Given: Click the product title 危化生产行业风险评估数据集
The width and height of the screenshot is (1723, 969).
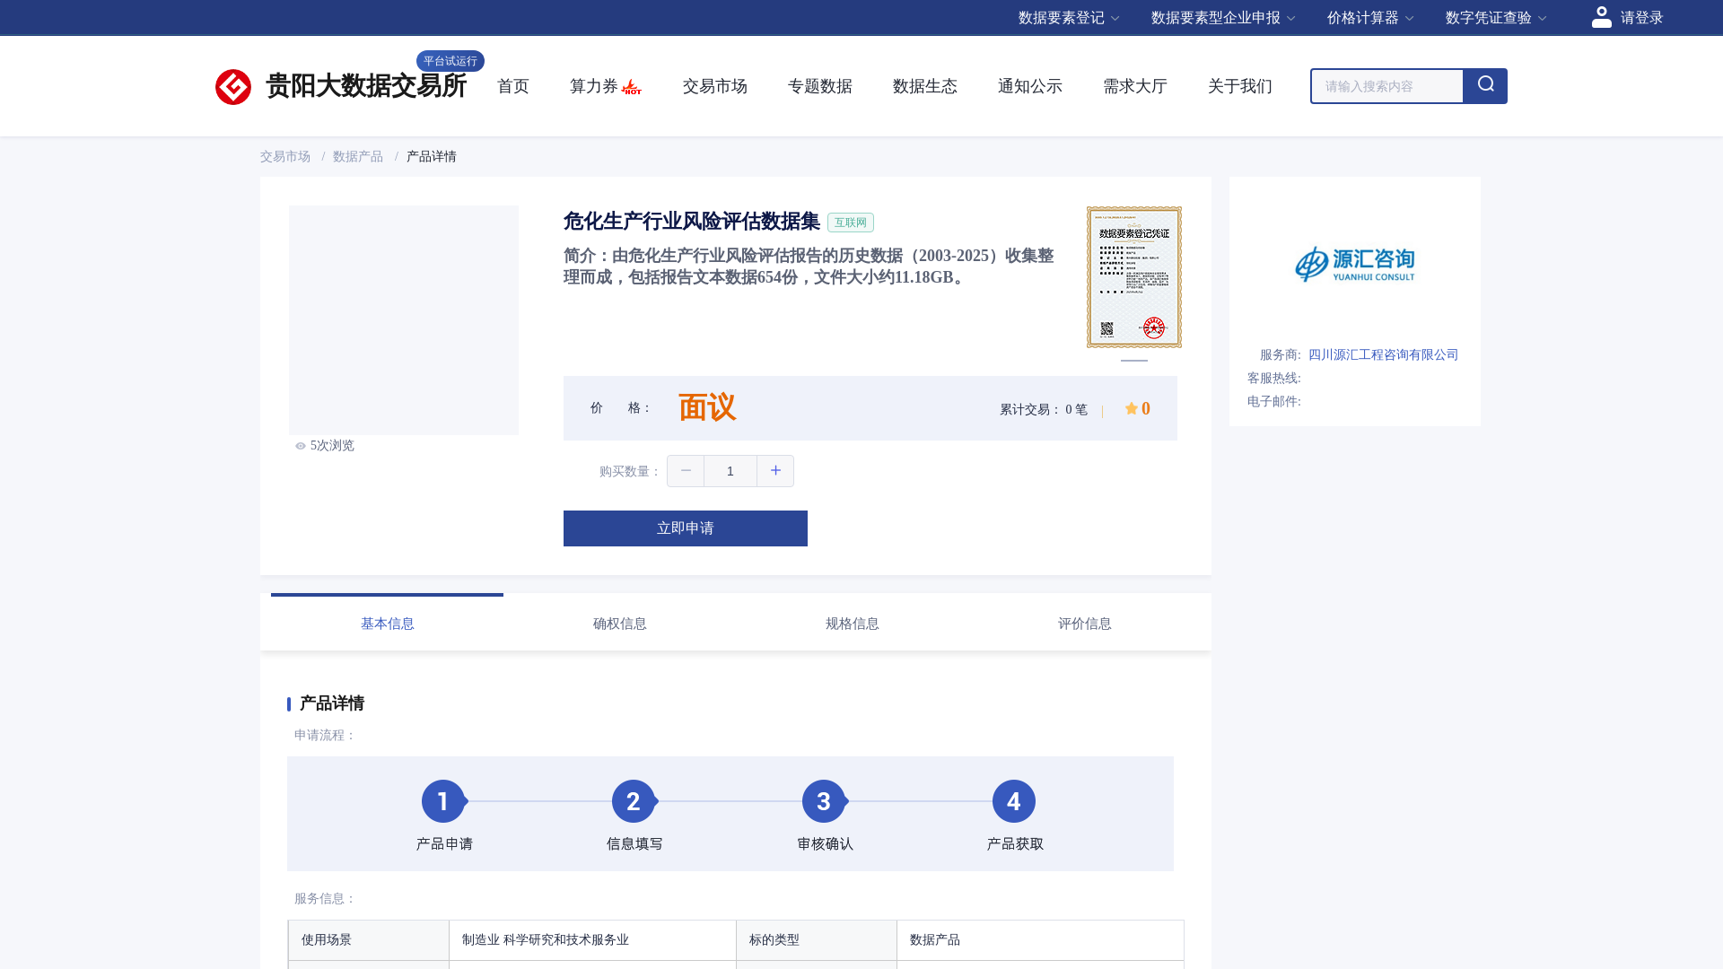Looking at the screenshot, I should pos(692,222).
